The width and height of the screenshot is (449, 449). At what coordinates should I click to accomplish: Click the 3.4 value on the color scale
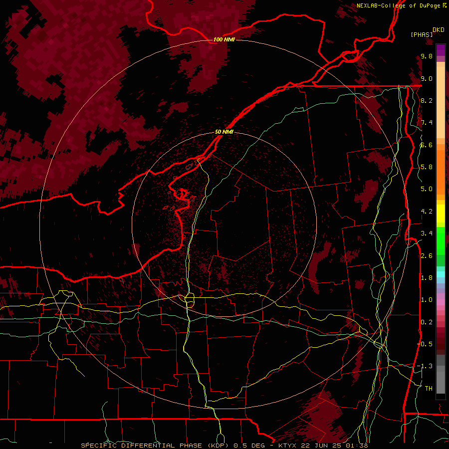(427, 233)
